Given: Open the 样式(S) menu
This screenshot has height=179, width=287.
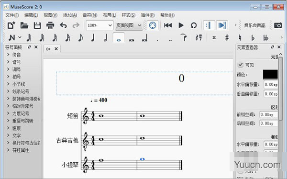Looking at the screenshot, I should 129,15.
